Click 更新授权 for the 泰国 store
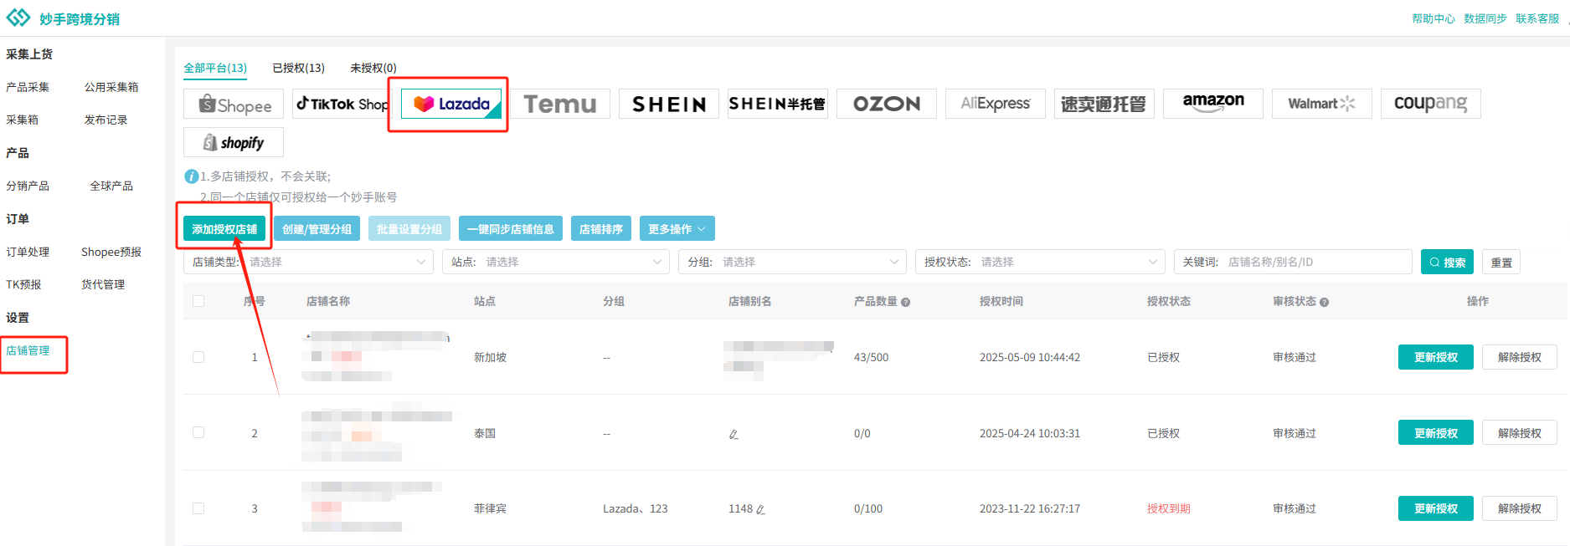This screenshot has width=1570, height=546. tap(1436, 433)
